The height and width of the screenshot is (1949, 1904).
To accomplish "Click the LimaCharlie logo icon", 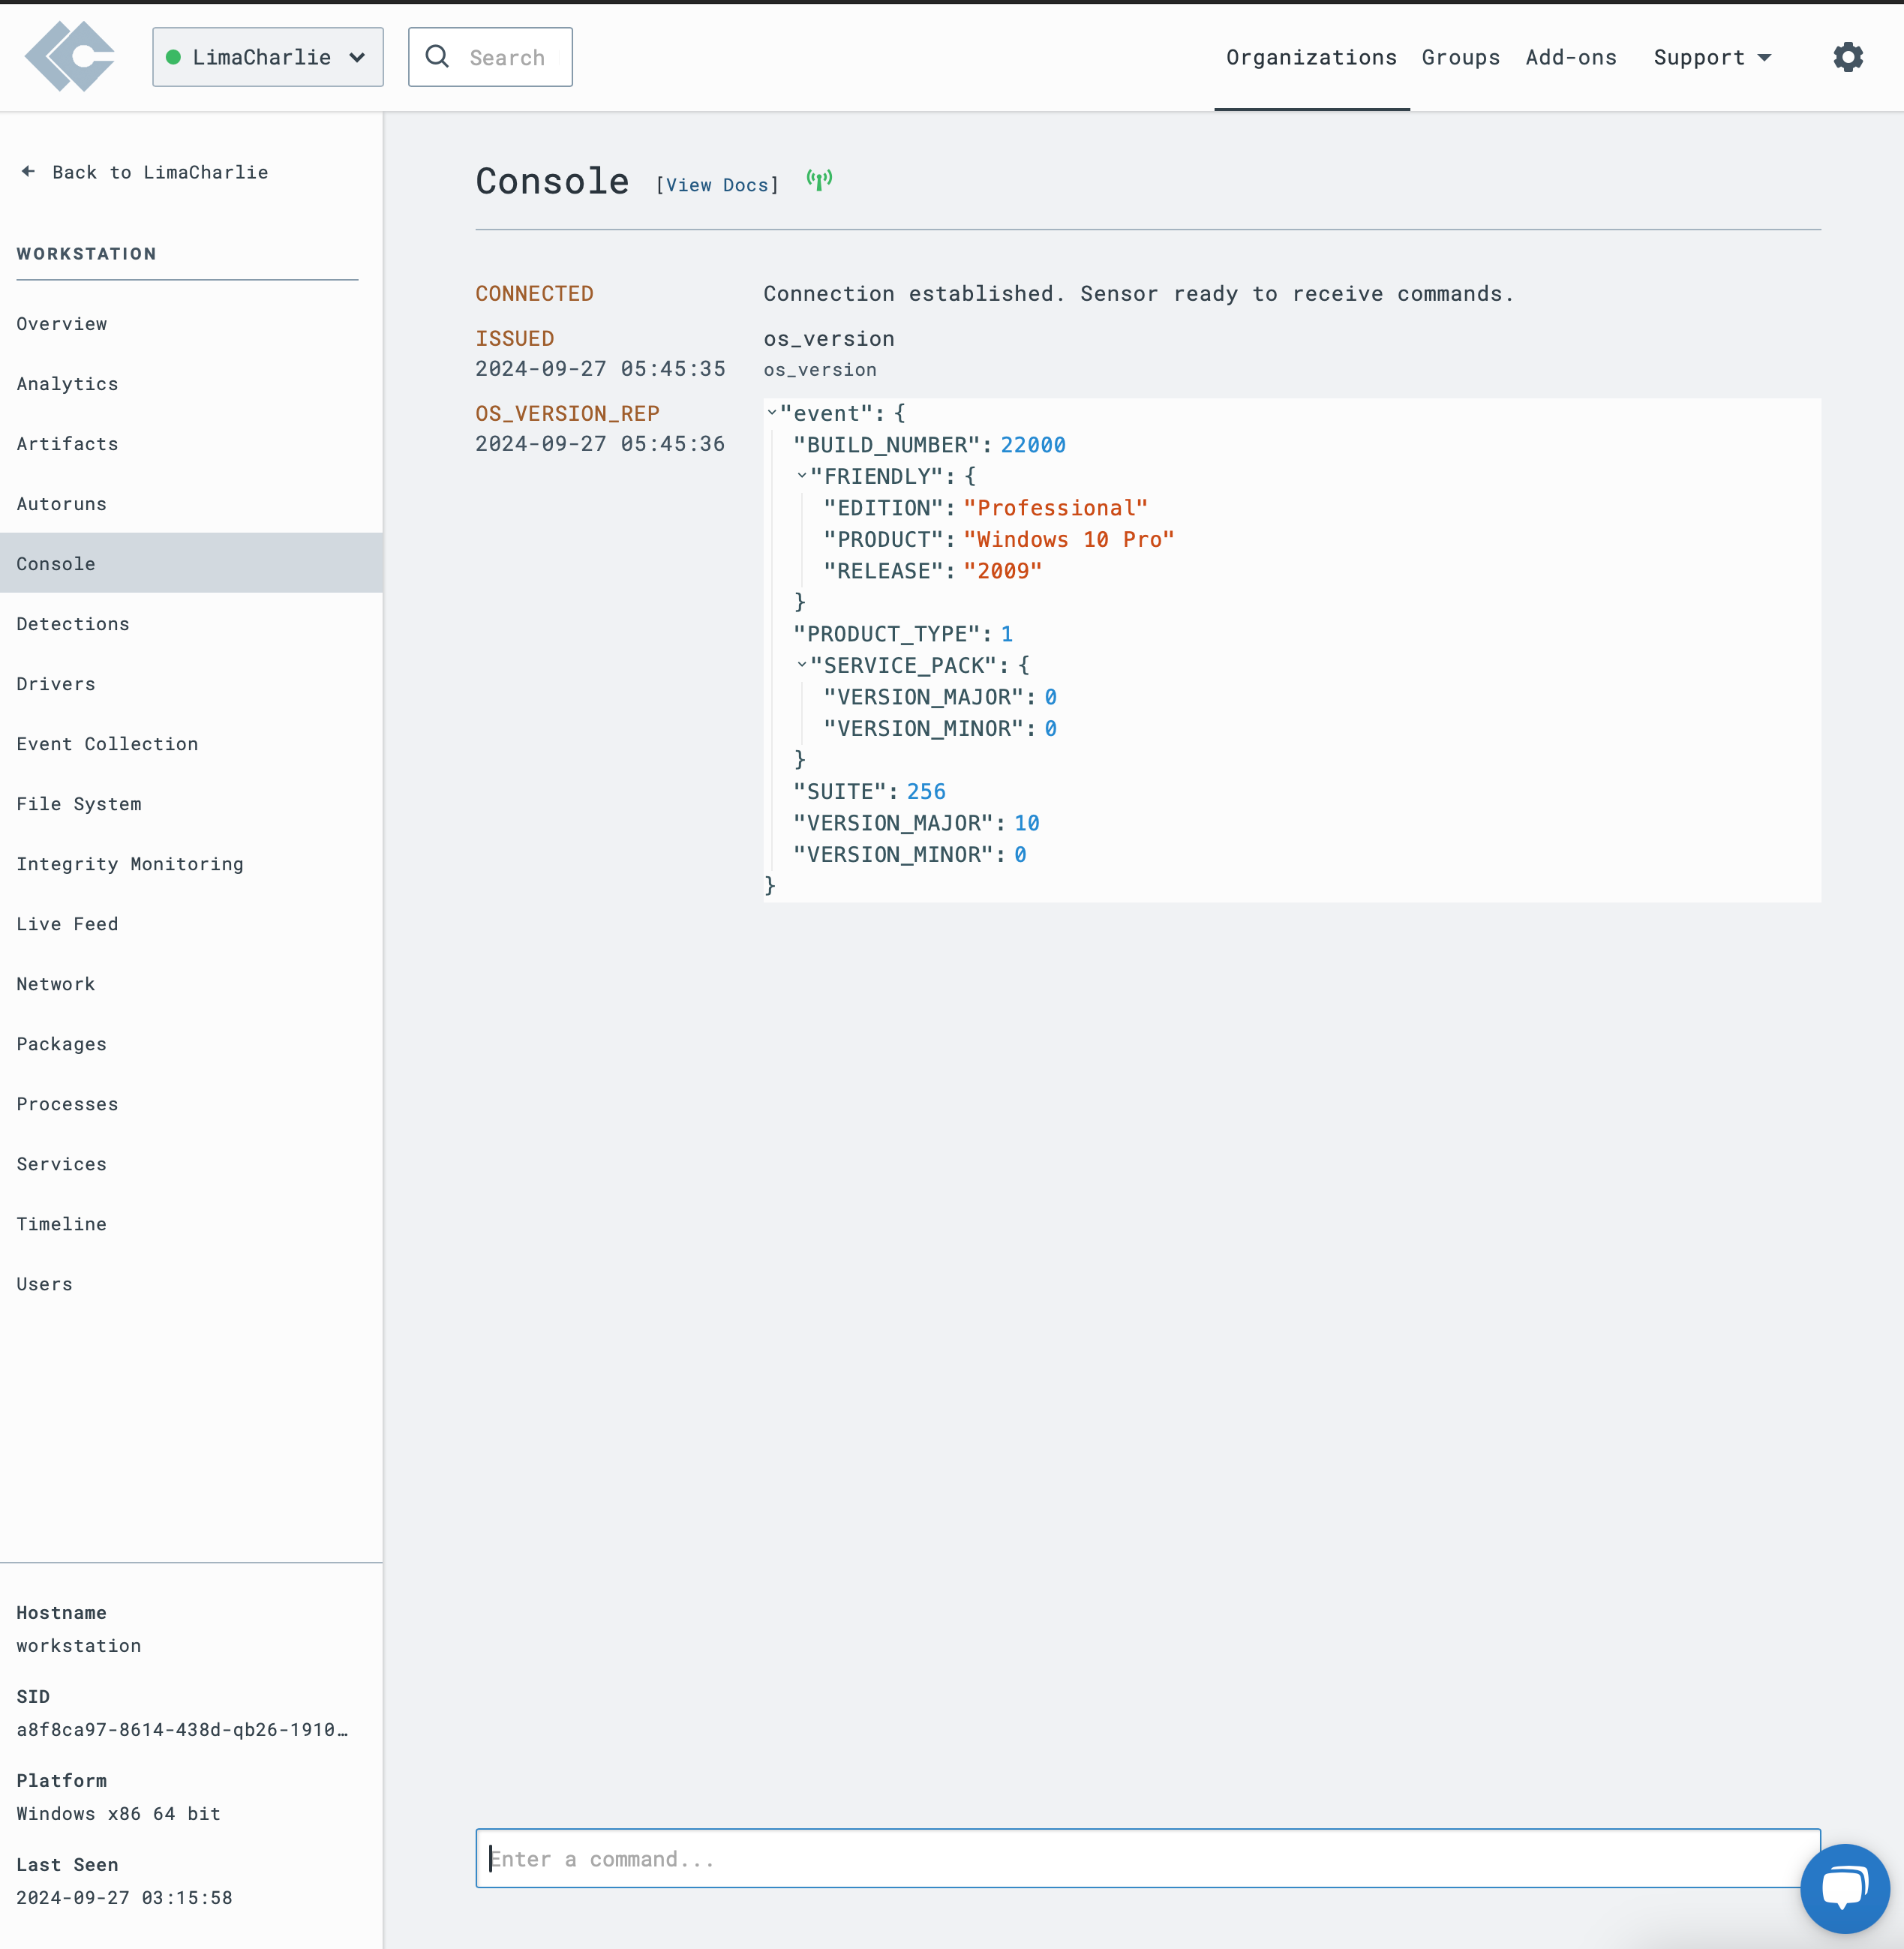I will [x=70, y=56].
